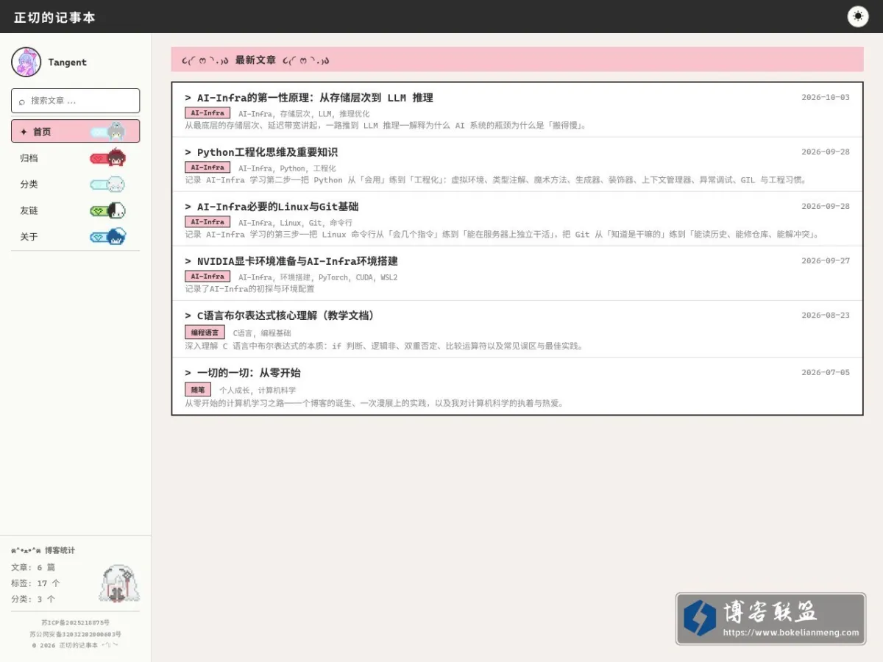The width and height of the screenshot is (883, 662).
Task: Click the WSL2 tag
Action: click(389, 277)
